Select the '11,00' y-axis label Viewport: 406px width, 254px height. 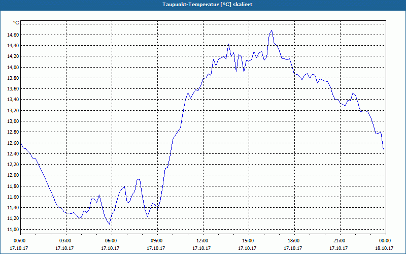(13, 230)
